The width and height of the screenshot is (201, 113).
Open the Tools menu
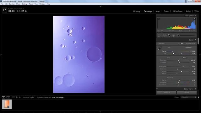[x=31, y=4]
